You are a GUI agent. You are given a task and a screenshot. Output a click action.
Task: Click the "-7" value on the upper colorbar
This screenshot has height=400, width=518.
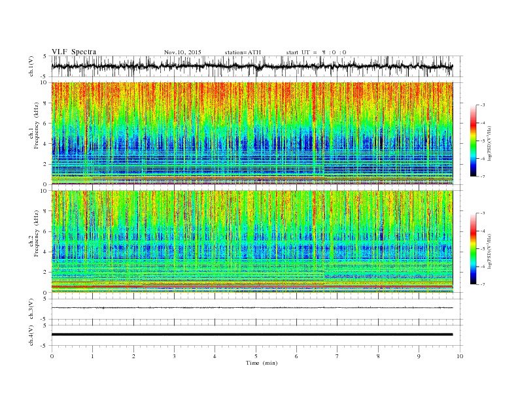[483, 176]
